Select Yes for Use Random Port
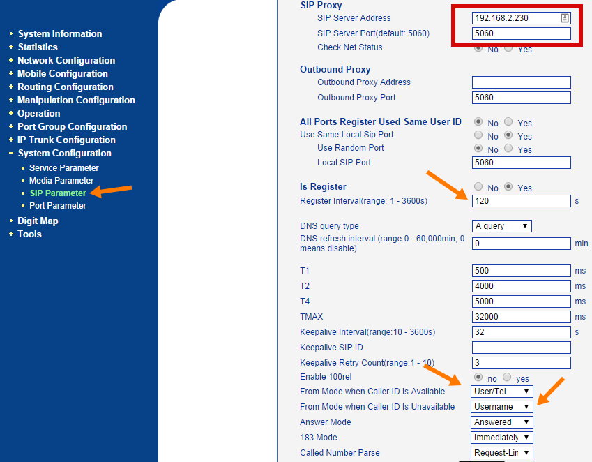Viewport: 592px width, 462px height. [508, 148]
